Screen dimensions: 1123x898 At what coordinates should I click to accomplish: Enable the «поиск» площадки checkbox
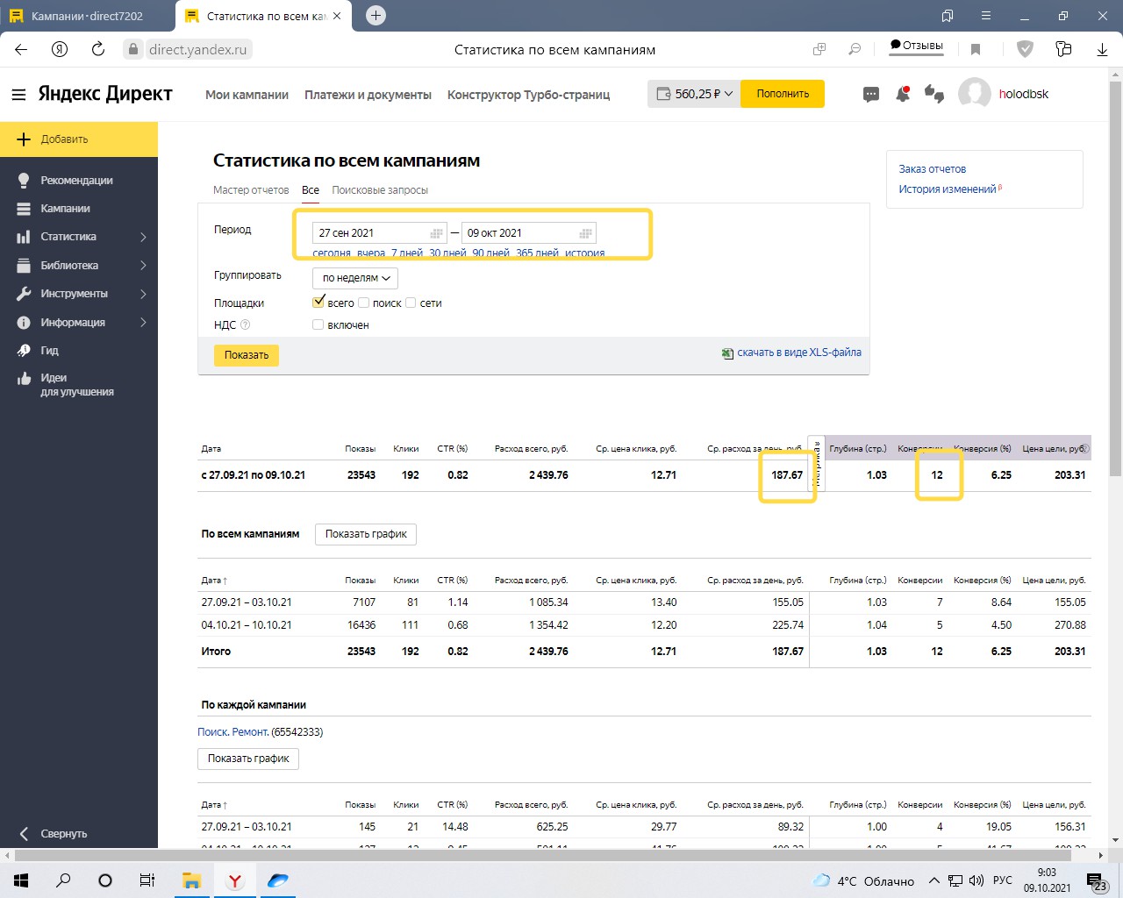[x=364, y=303]
